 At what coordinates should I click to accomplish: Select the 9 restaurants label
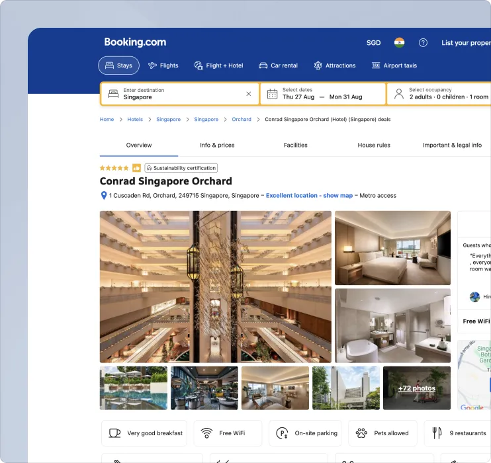468,433
